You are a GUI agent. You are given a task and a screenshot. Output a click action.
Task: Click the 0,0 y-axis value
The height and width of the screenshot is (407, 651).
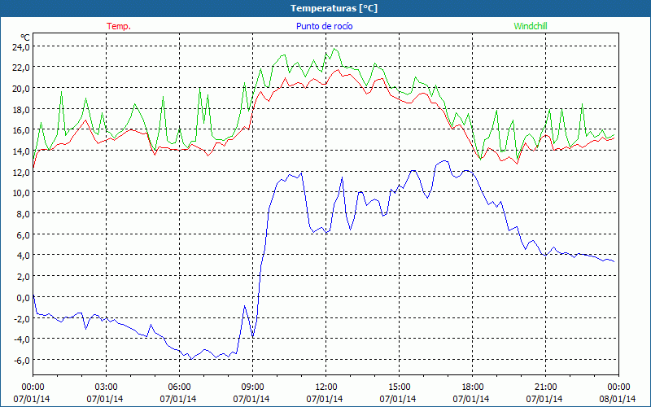[x=24, y=297]
